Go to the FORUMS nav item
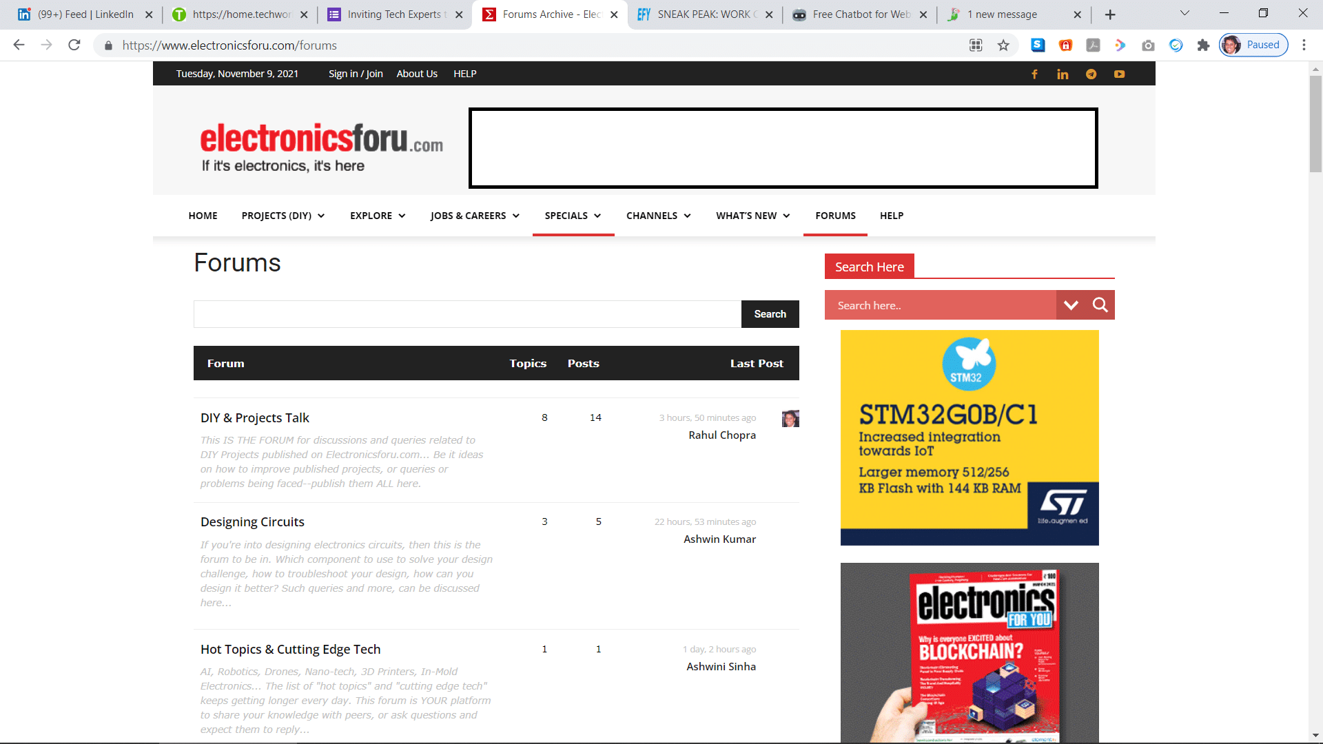Image resolution: width=1323 pixels, height=744 pixels. coord(835,216)
